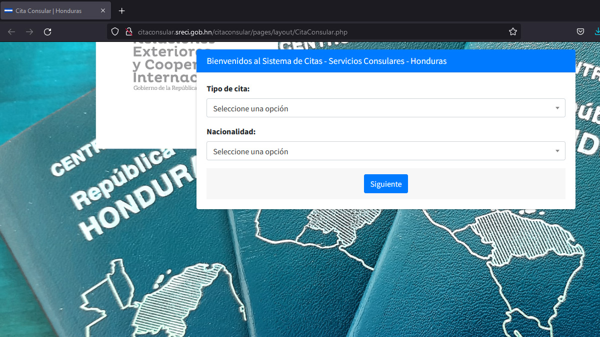Click the forward navigation arrow
Screen dimensions: 600x337
(29, 31)
